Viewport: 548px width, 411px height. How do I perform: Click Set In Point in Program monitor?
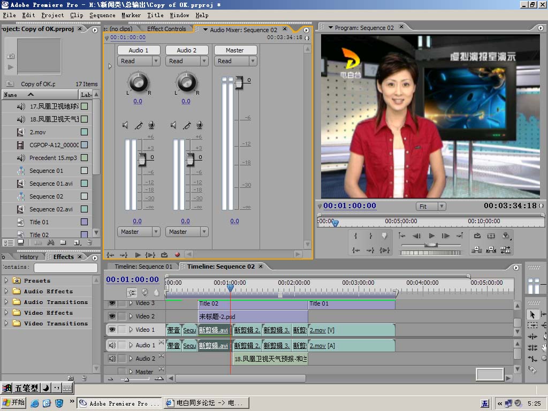click(356, 236)
